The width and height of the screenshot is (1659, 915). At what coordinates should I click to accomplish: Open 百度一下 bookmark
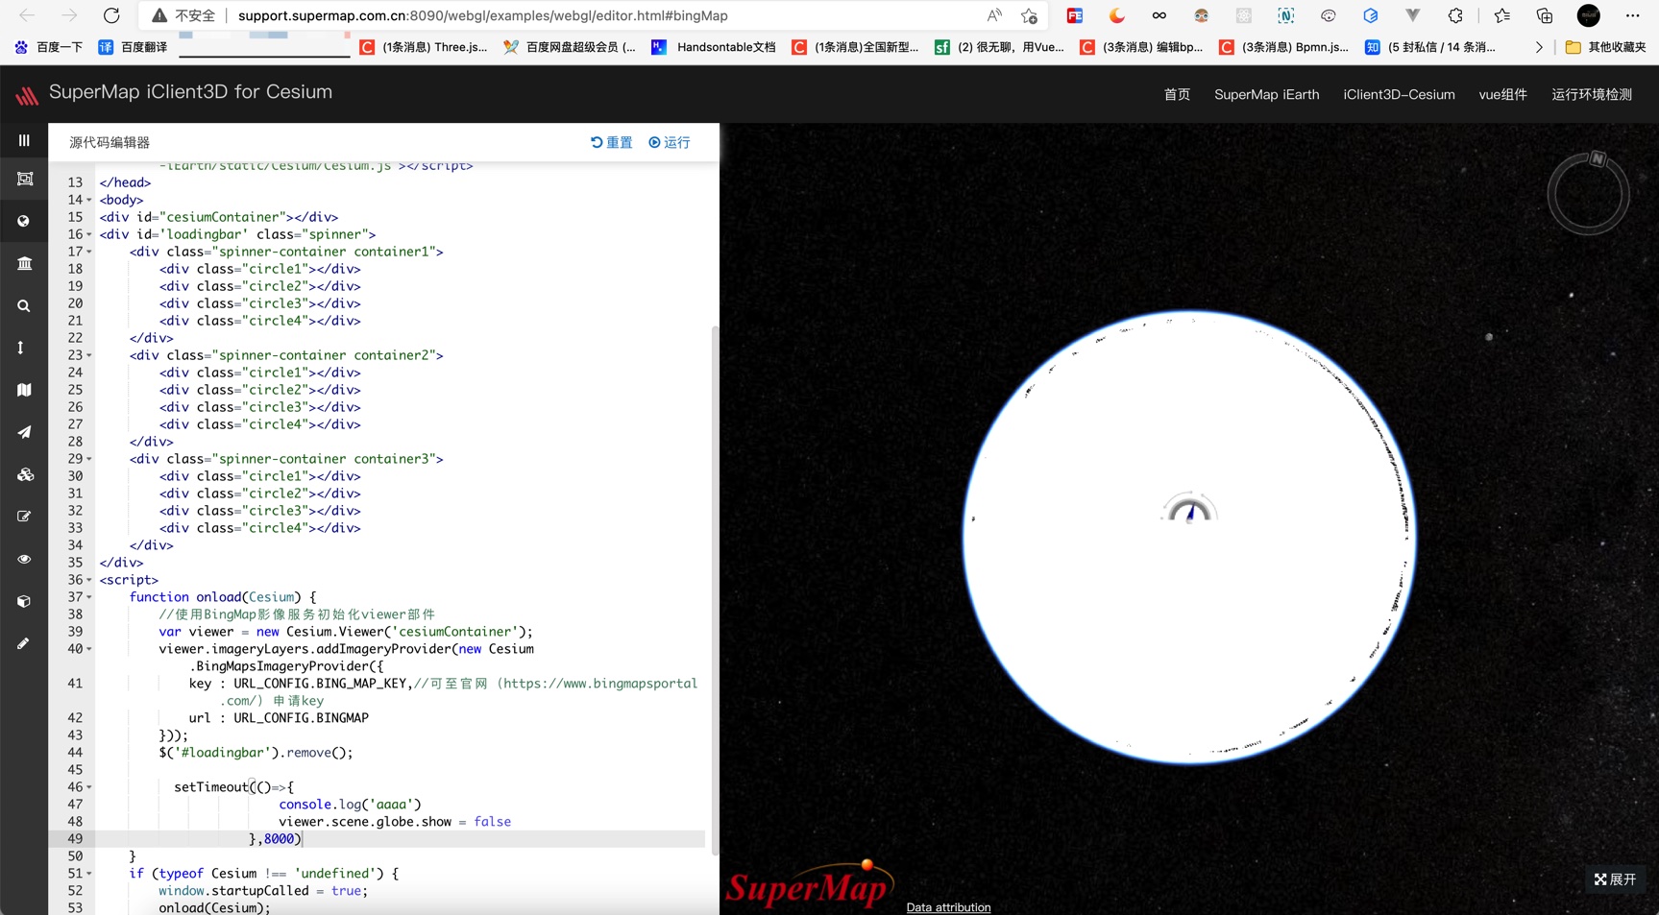click(x=48, y=46)
